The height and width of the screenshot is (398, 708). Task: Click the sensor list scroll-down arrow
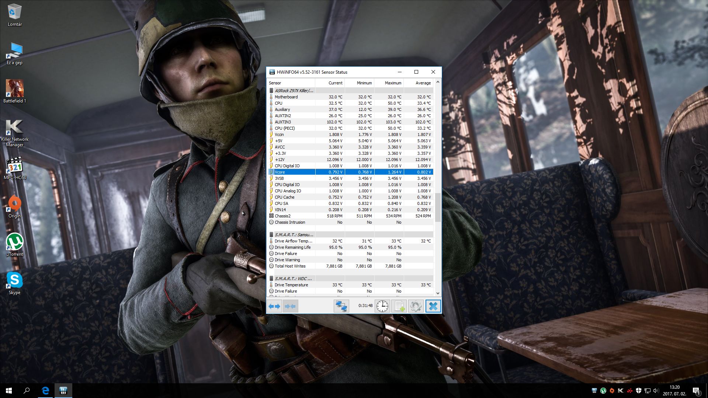coord(438,293)
